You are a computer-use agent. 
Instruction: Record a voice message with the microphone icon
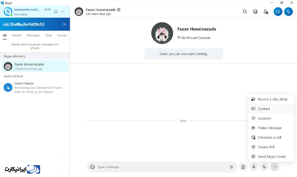[x=254, y=167]
